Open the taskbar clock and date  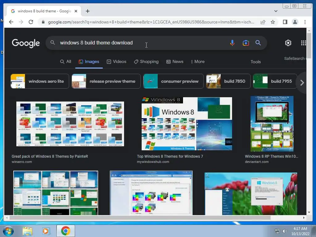click(300, 231)
